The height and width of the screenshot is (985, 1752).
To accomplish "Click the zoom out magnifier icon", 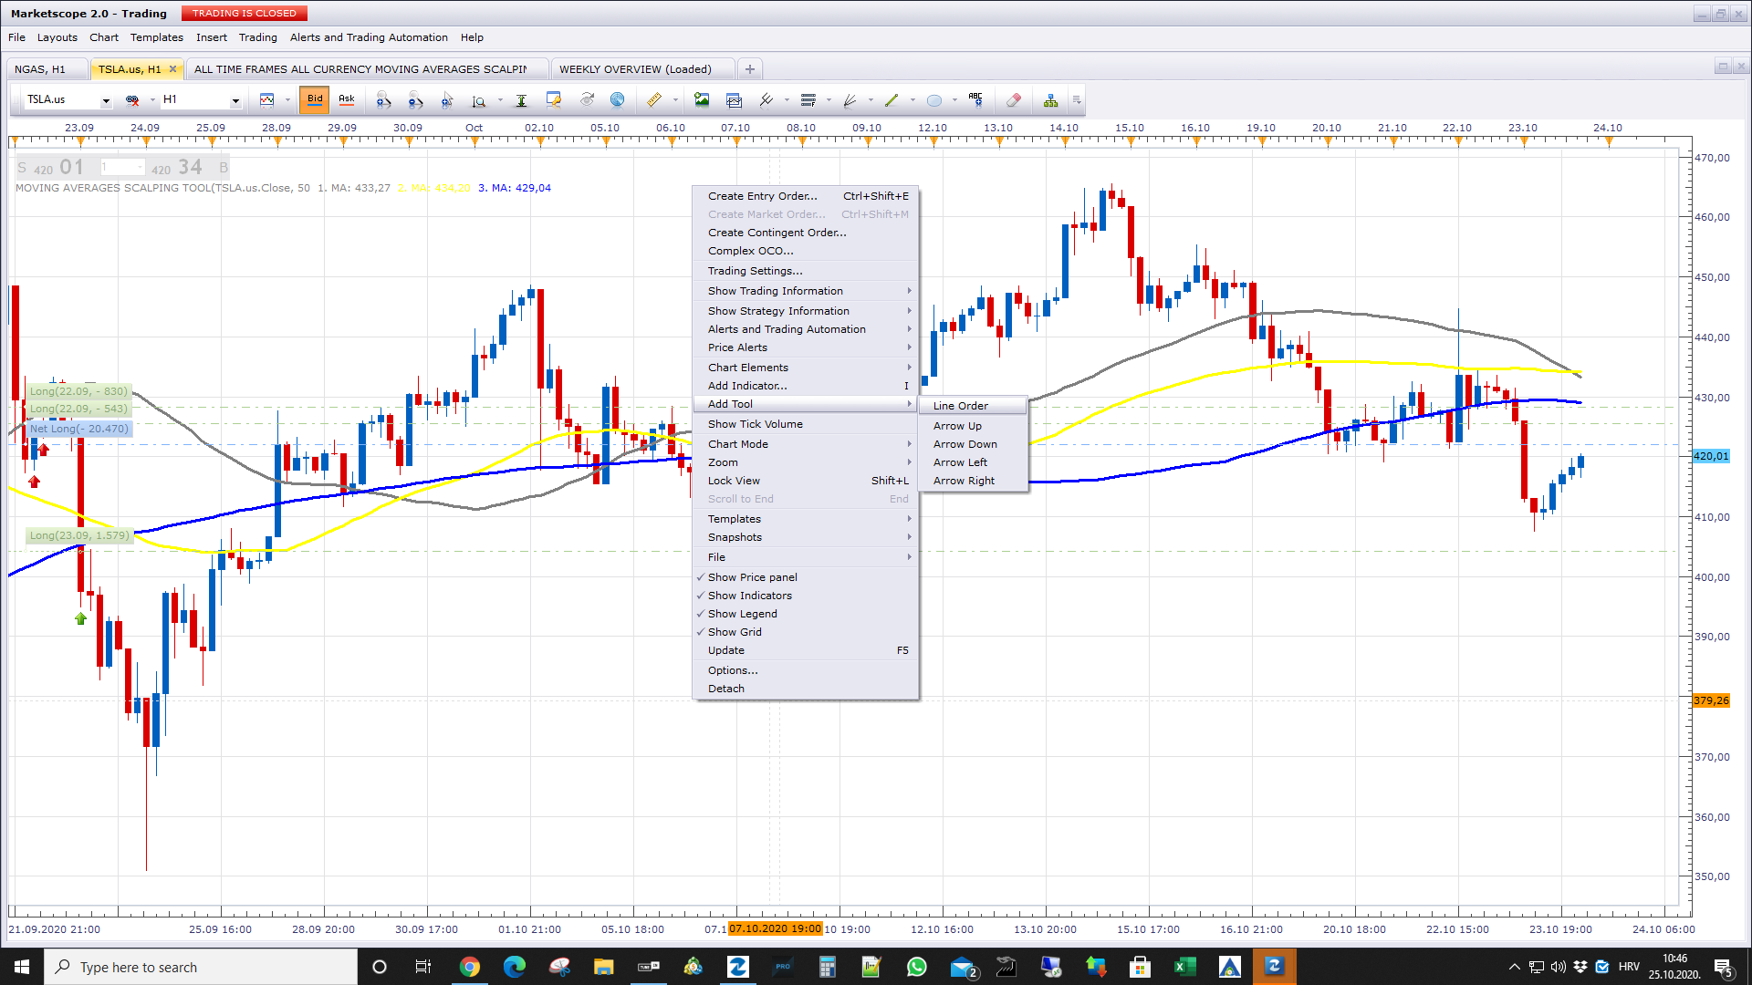I will 415,99.
